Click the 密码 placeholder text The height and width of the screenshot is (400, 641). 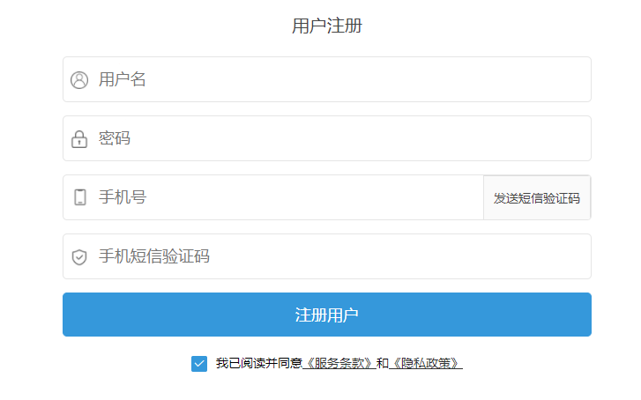pyautogui.click(x=115, y=139)
